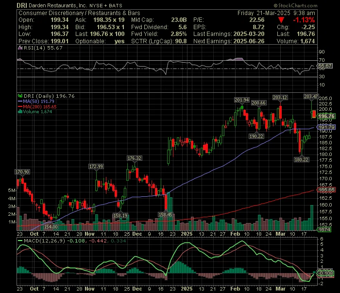Click the 203.12 peak price label
This screenshot has width=340, height=293.
(280, 98)
